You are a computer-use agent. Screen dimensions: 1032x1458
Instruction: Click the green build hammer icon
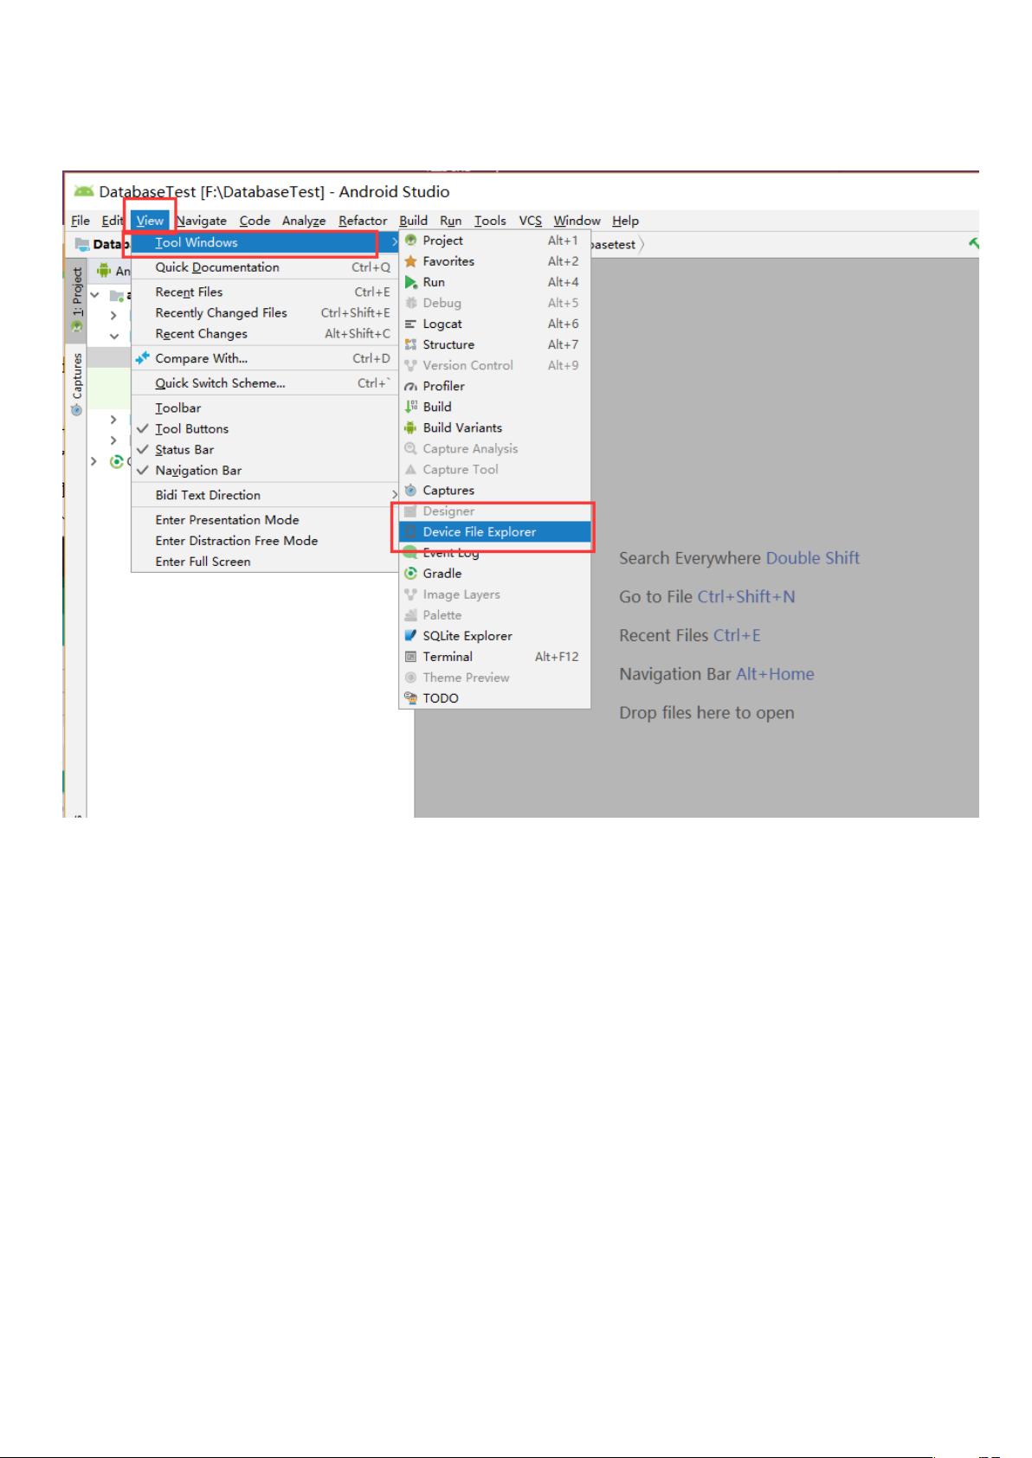coord(973,243)
